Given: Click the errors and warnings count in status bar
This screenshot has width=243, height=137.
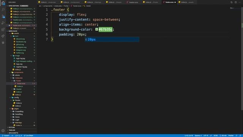Looking at the screenshot, I should tap(19, 135).
